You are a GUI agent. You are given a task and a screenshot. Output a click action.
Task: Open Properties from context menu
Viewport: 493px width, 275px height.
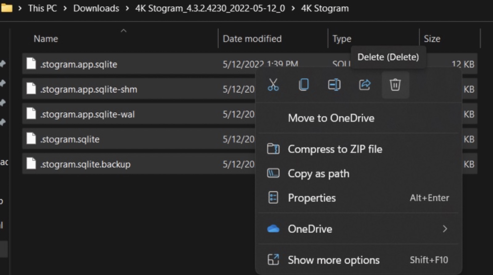[x=312, y=198]
